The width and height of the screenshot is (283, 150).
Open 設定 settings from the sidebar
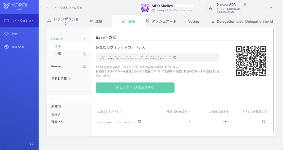(15, 34)
